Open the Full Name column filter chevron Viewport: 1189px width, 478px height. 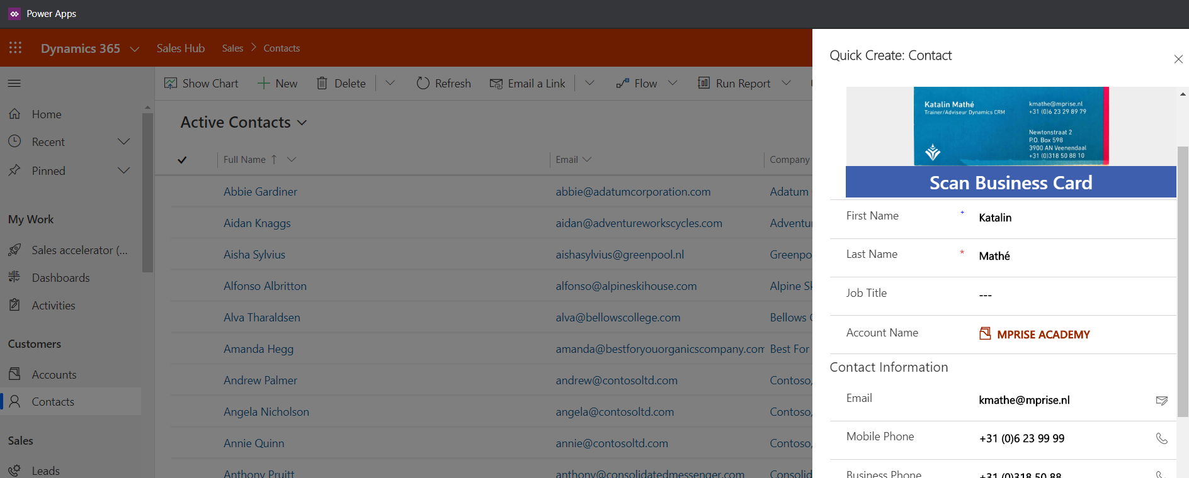[291, 160]
